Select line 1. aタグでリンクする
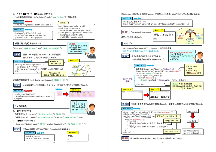The image size is (216, 152). tap(22, 111)
